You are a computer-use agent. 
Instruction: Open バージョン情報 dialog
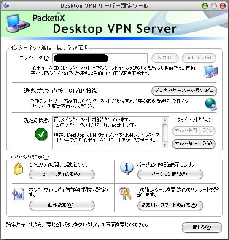170,174
